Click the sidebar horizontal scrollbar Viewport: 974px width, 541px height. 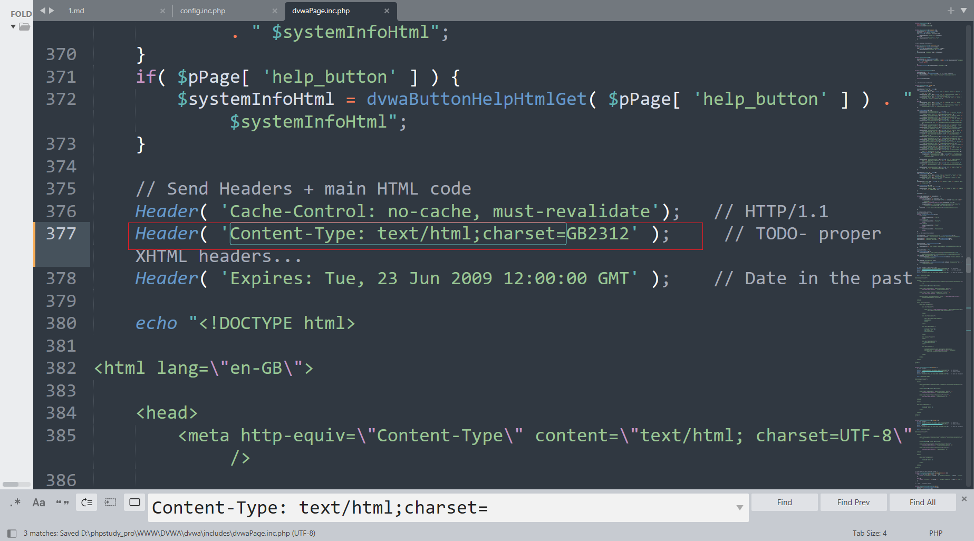click(x=11, y=484)
